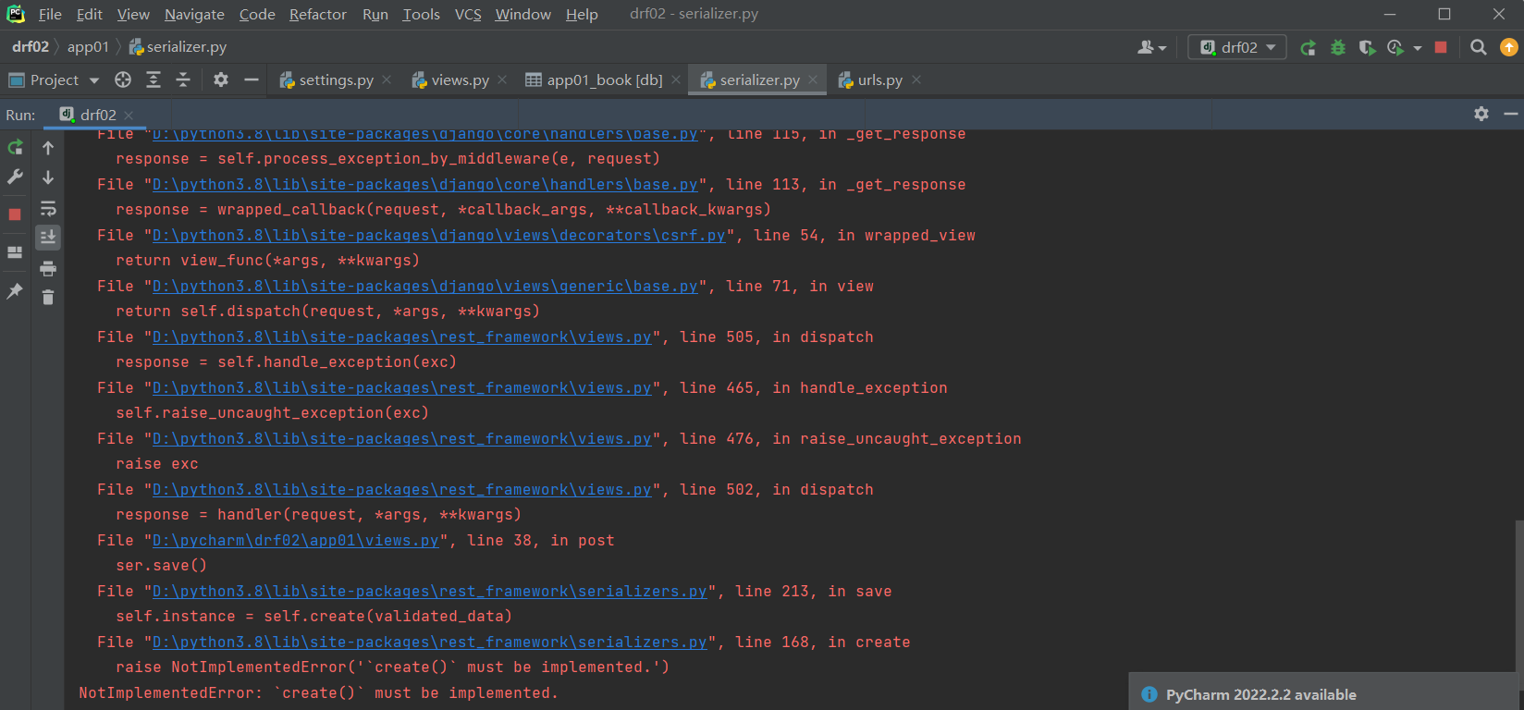This screenshot has height=710, width=1524.
Task: Switch to the urls.py tab
Action: click(879, 80)
